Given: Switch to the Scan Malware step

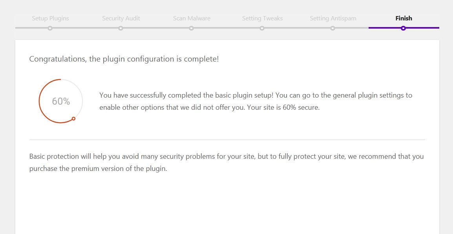Looking at the screenshot, I should [192, 18].
